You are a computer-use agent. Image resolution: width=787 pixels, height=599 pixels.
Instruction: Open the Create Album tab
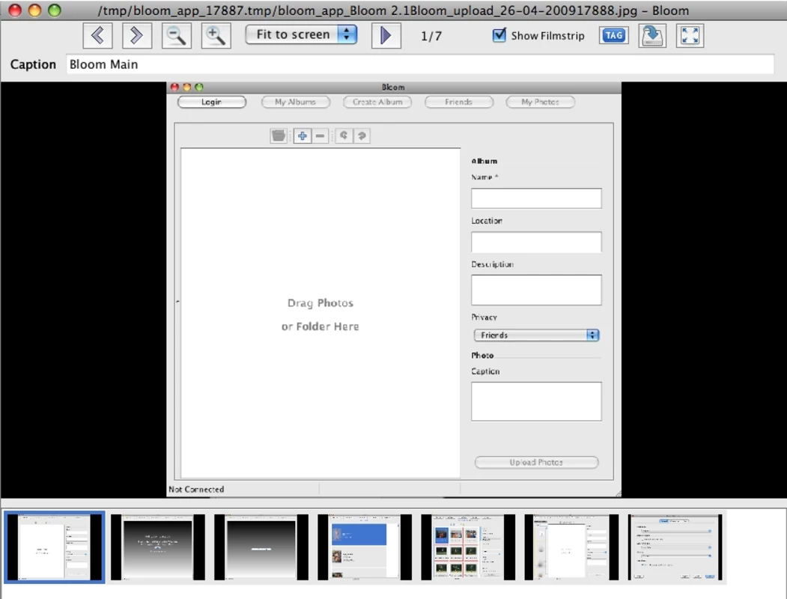(x=377, y=102)
